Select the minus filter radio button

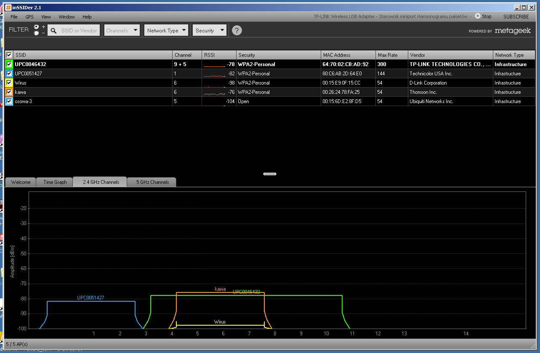click(36, 32)
